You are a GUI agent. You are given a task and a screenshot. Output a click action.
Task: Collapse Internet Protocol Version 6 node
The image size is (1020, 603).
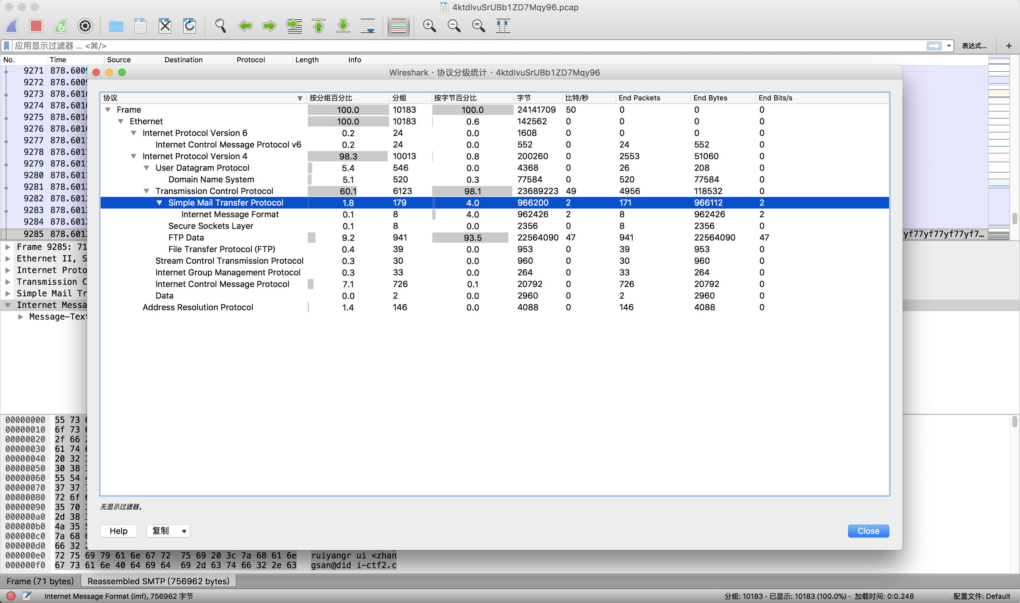134,133
